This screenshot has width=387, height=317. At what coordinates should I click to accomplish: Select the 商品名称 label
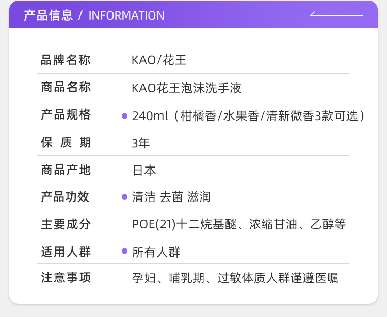(66, 87)
